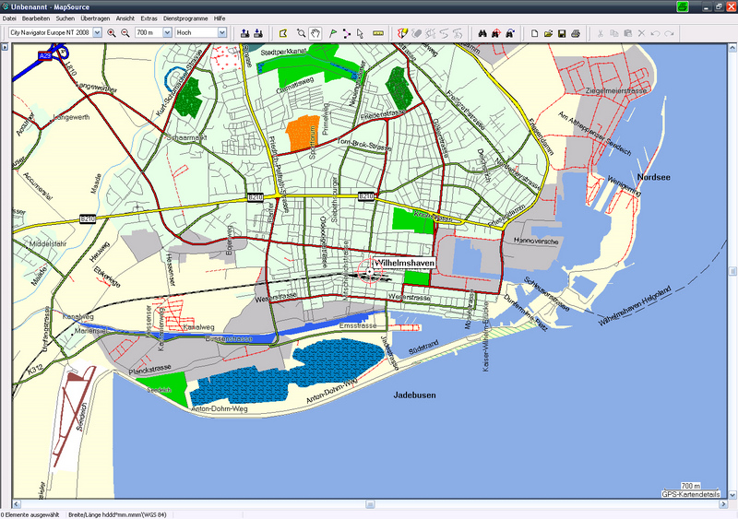The height and width of the screenshot is (519, 738).
Task: Save the file with floppy disk icon
Action: [561, 33]
